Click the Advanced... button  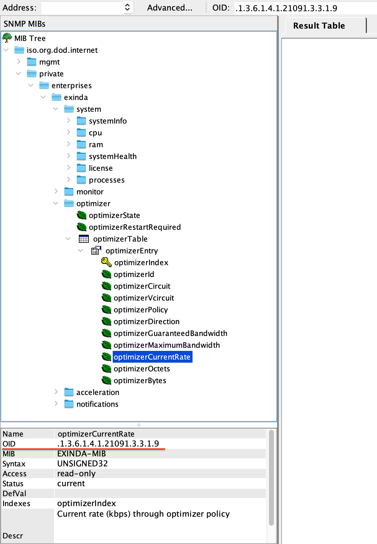point(170,8)
